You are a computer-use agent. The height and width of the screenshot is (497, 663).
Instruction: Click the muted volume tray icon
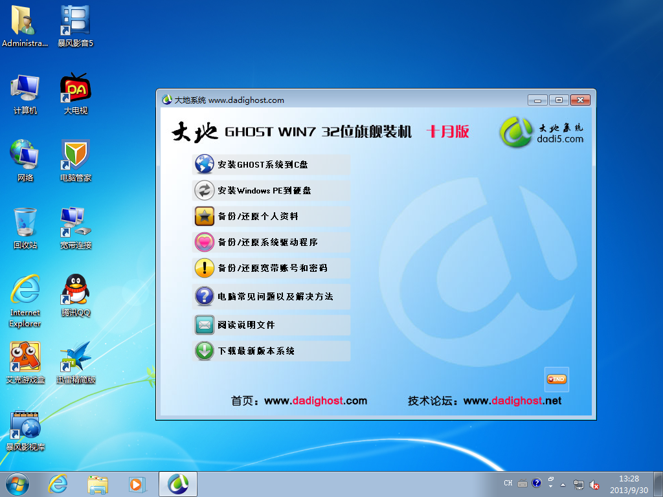click(594, 485)
